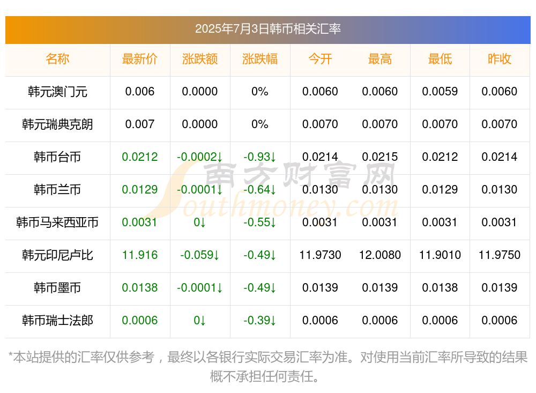Screen dimensions: 536x393
Task: Click the 韩元印尼卢比 row name
Action: pyautogui.click(x=57, y=255)
